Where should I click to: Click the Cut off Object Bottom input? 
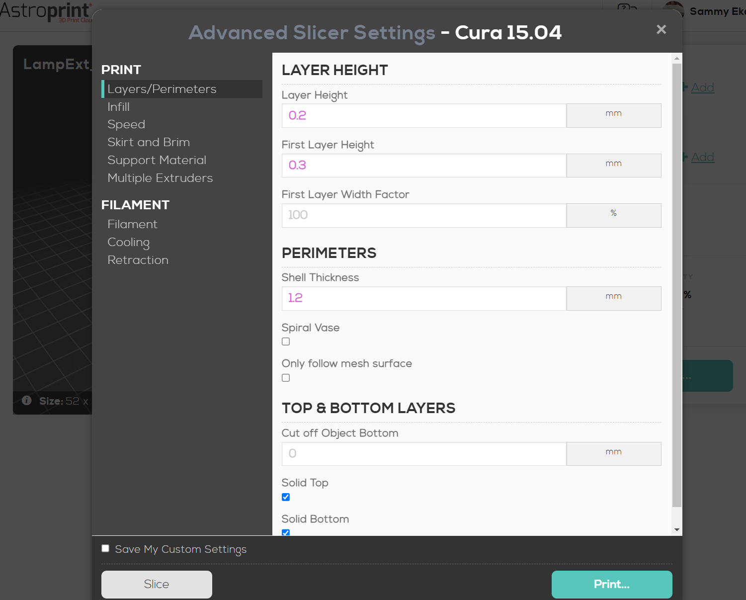coord(424,454)
